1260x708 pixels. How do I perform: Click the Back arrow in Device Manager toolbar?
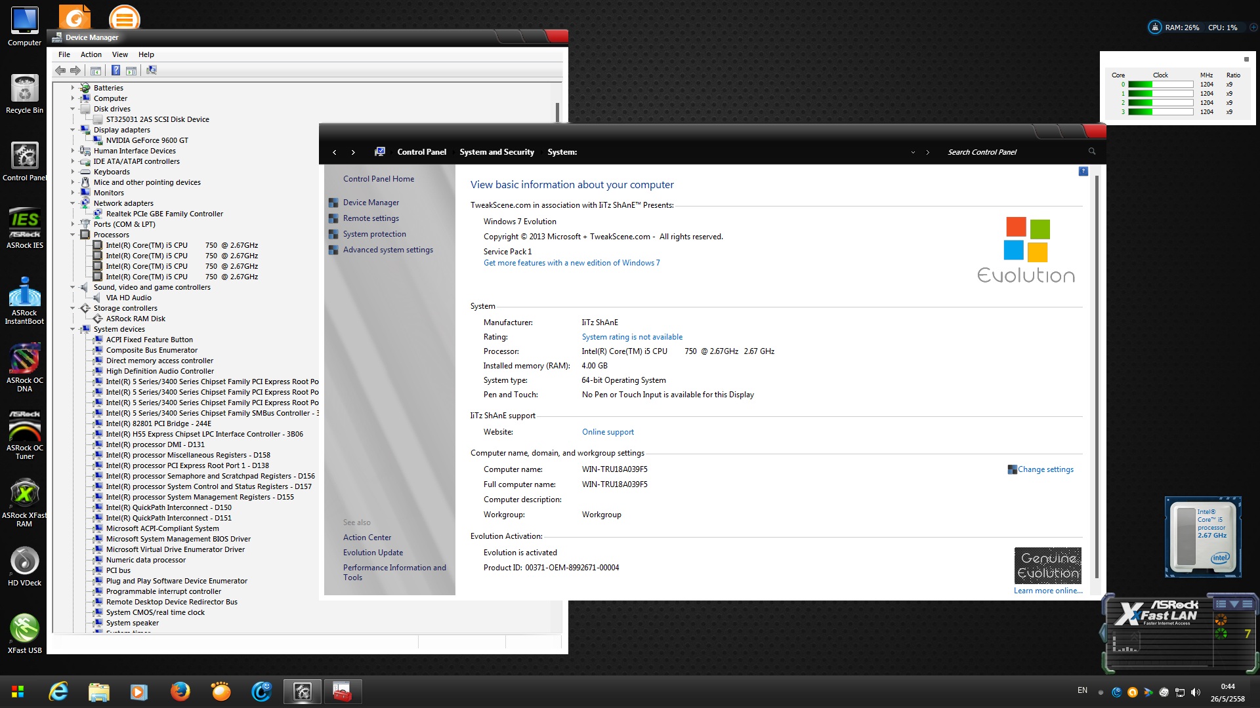click(60, 70)
